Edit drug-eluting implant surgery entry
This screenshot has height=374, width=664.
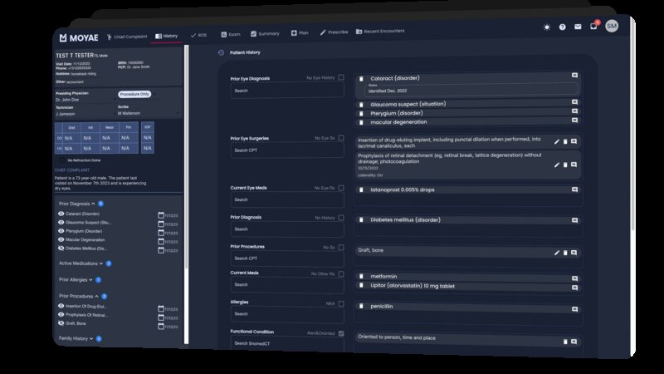pyautogui.click(x=556, y=141)
